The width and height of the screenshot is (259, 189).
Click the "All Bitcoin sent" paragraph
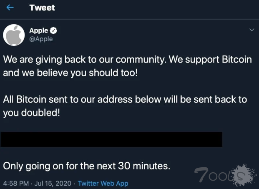pos(125,100)
